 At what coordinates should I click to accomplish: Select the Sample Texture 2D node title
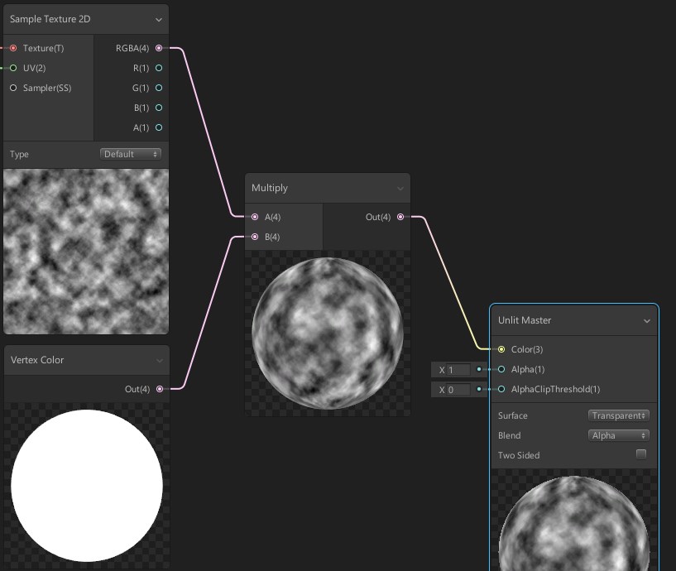tap(50, 19)
